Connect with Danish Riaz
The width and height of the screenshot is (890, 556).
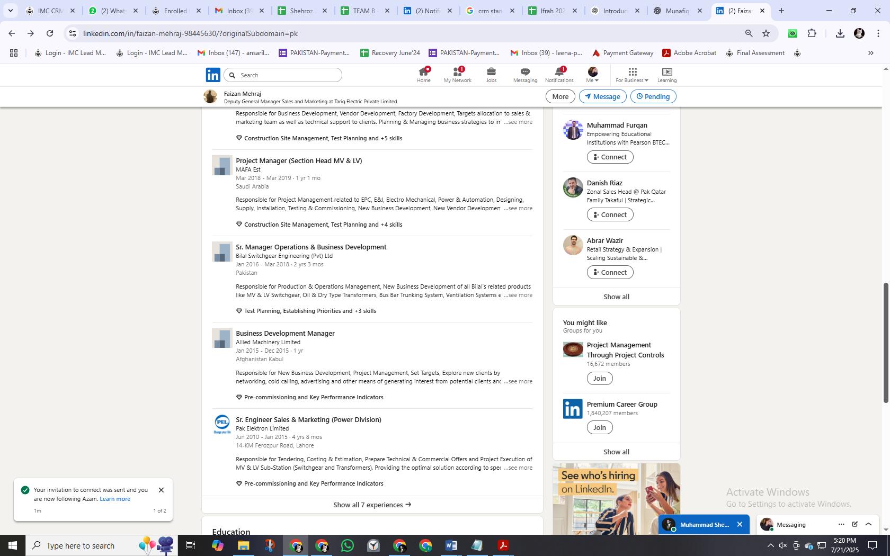pyautogui.click(x=610, y=214)
